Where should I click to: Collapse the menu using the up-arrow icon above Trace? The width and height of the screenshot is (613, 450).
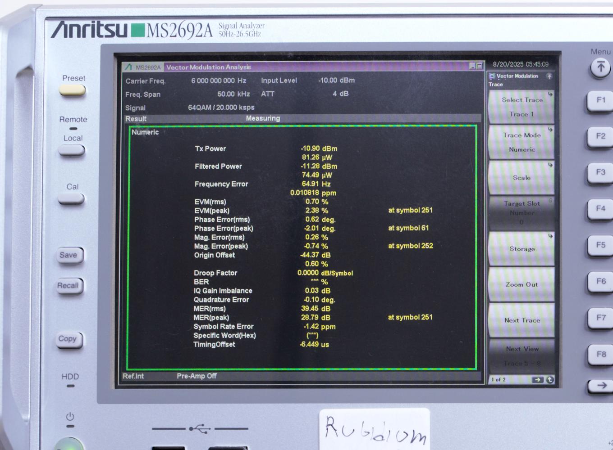click(x=548, y=77)
